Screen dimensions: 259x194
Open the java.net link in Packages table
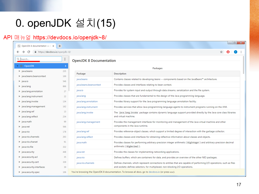point(80,152)
